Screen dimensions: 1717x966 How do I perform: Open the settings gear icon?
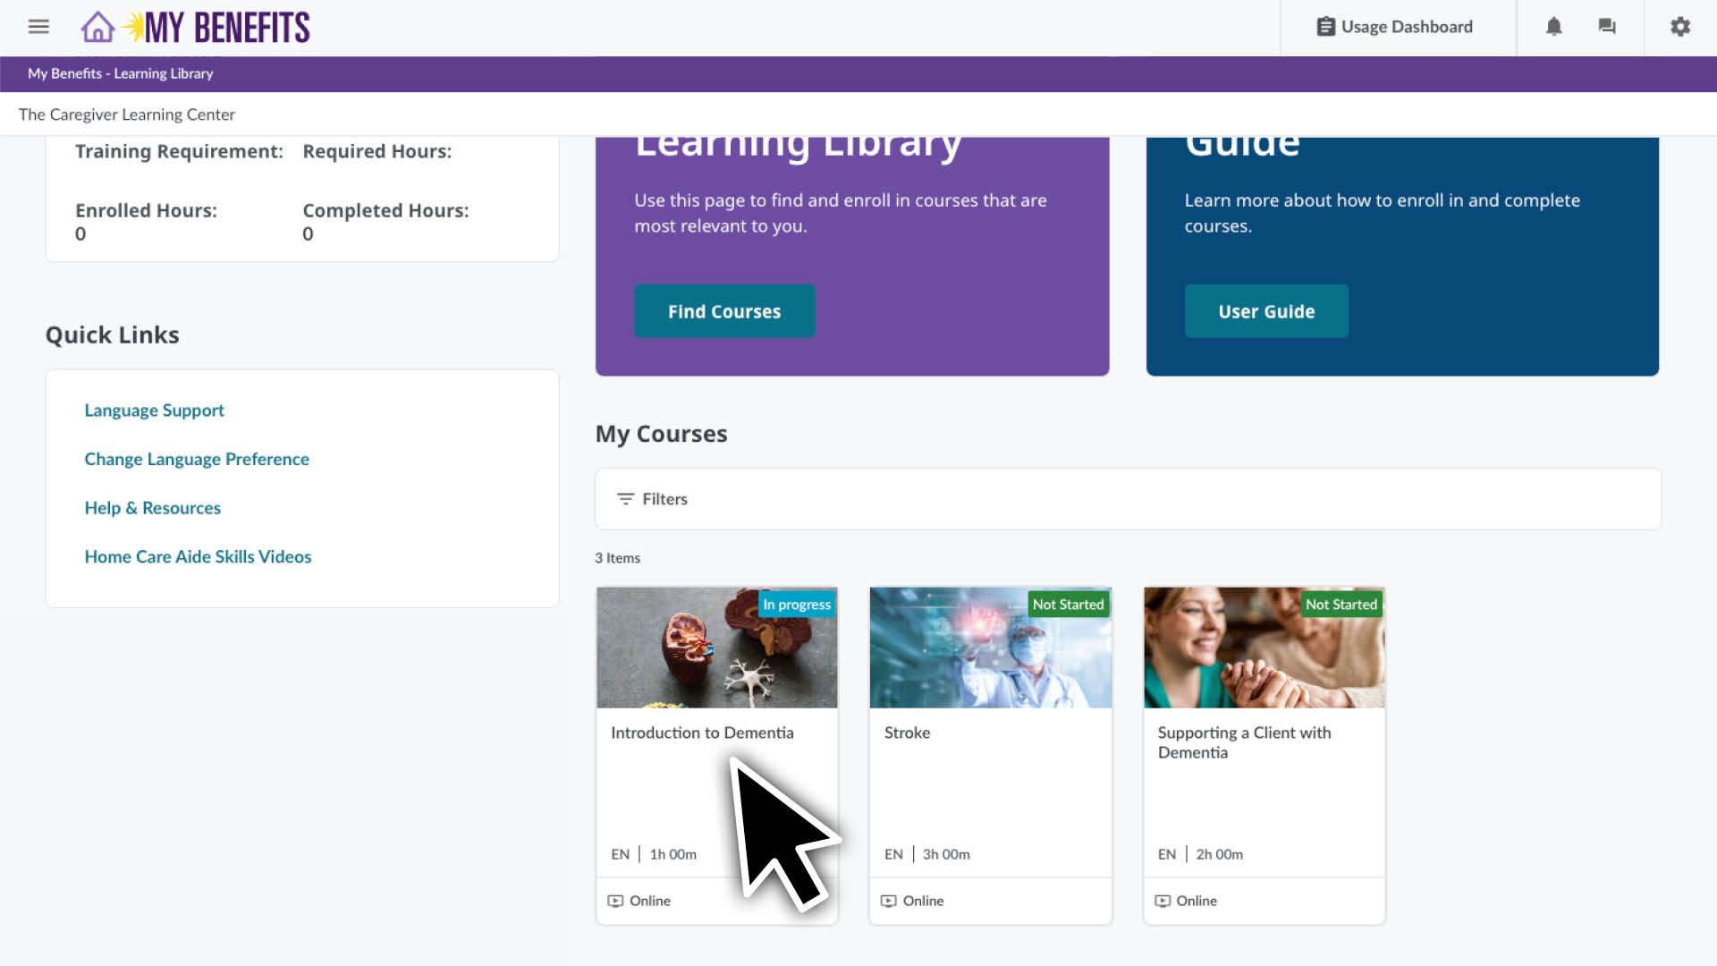click(x=1679, y=27)
